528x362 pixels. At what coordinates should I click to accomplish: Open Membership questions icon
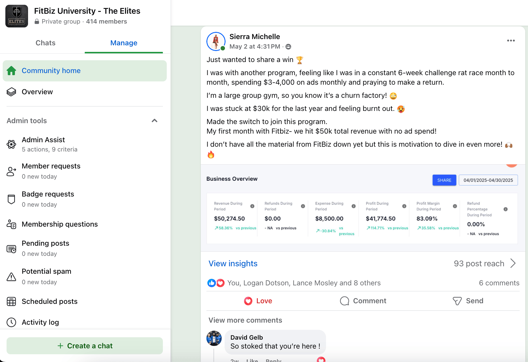pyautogui.click(x=11, y=224)
